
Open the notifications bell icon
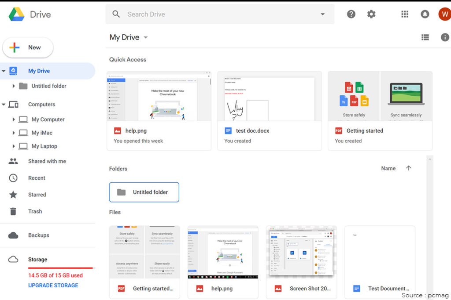click(425, 14)
